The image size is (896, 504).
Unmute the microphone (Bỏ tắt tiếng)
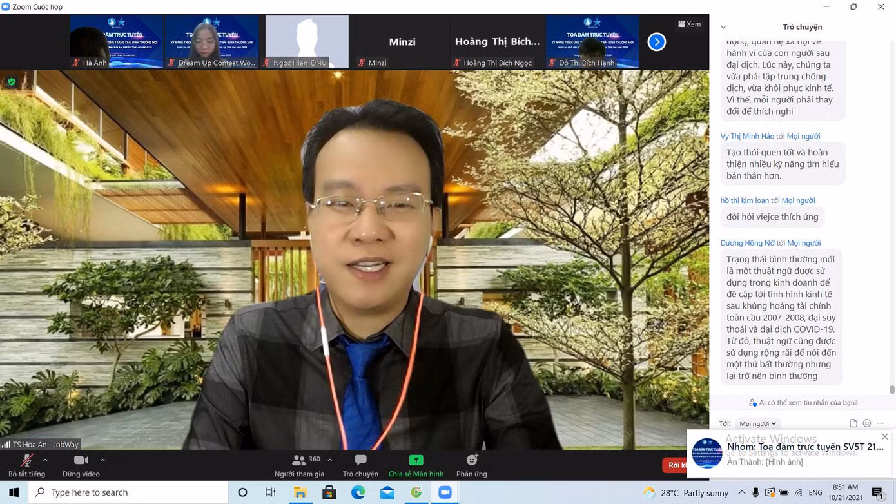(26, 465)
